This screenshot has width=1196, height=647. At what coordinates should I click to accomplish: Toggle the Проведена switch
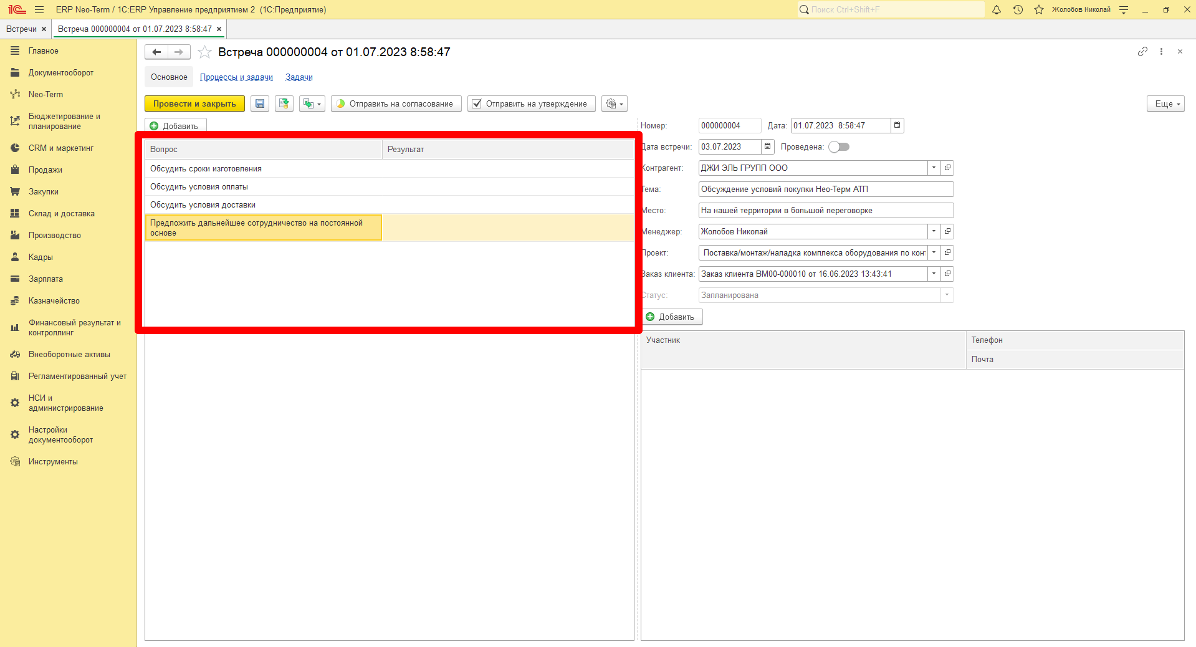tap(839, 146)
